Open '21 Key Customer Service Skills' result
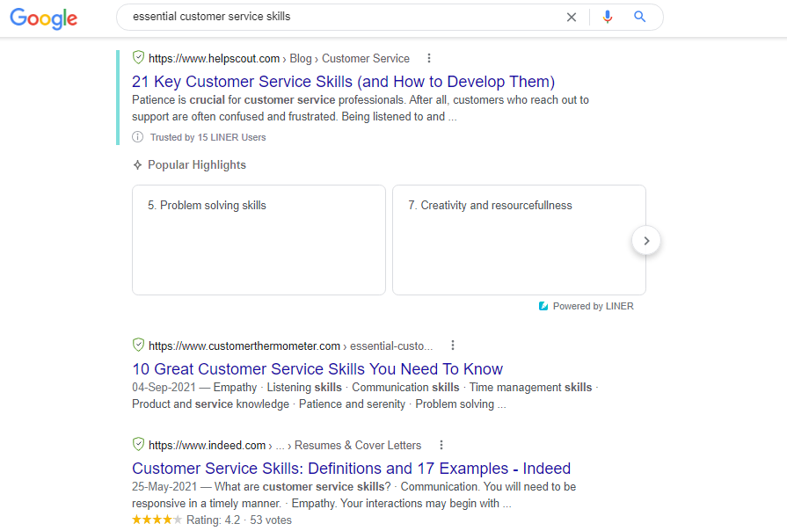787x531 pixels. coord(343,82)
